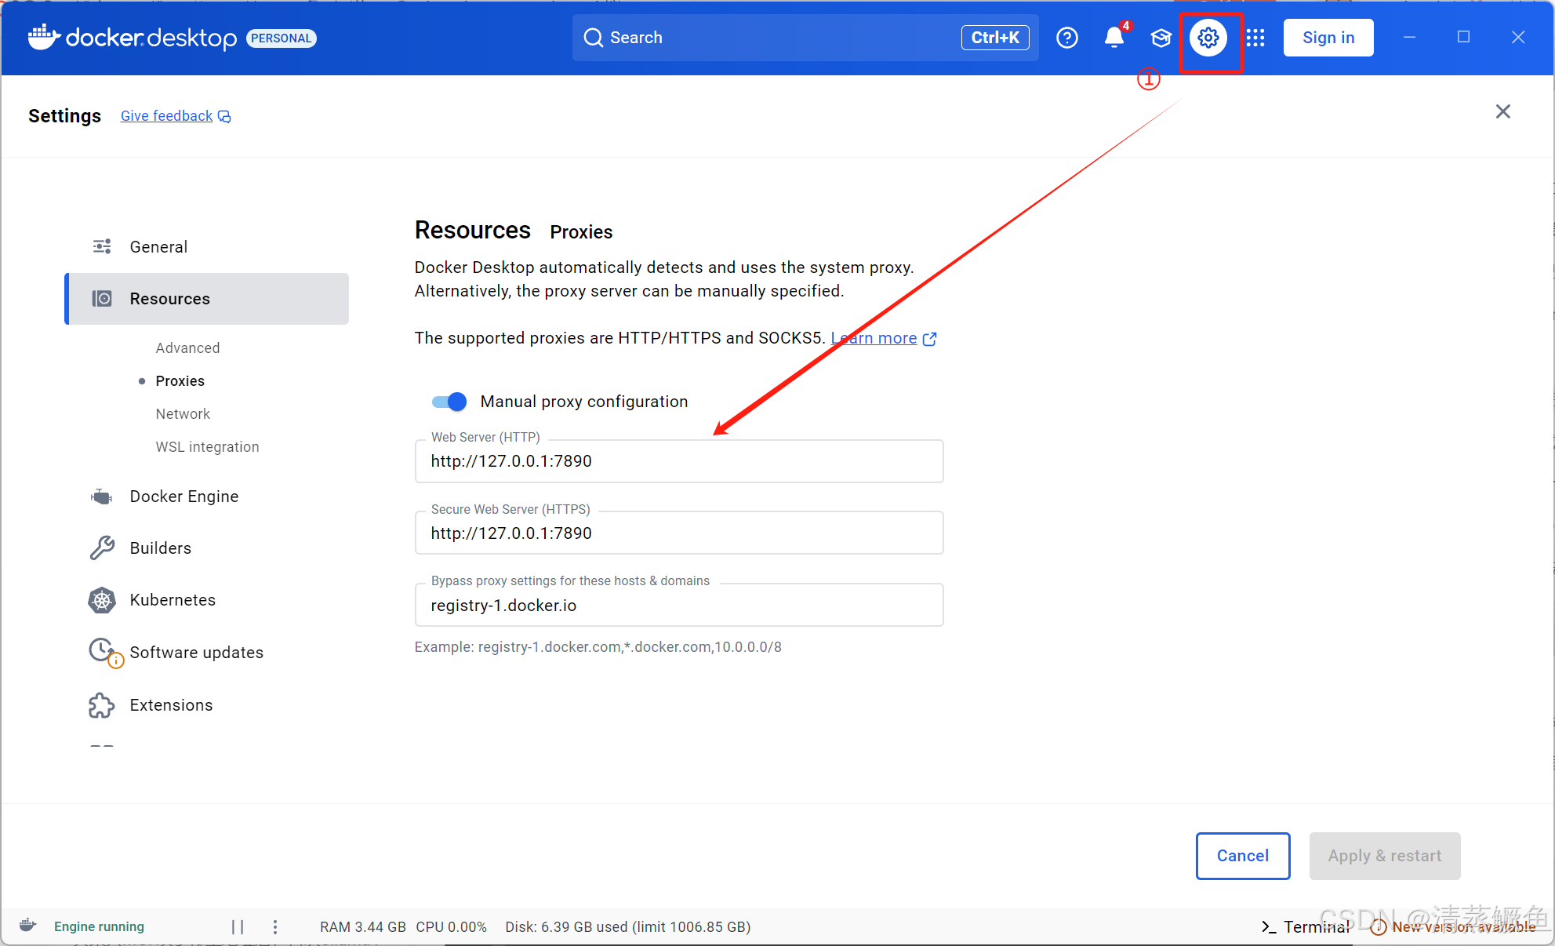Toggle Manual proxy configuration switch
1555x946 pixels.
click(x=450, y=402)
